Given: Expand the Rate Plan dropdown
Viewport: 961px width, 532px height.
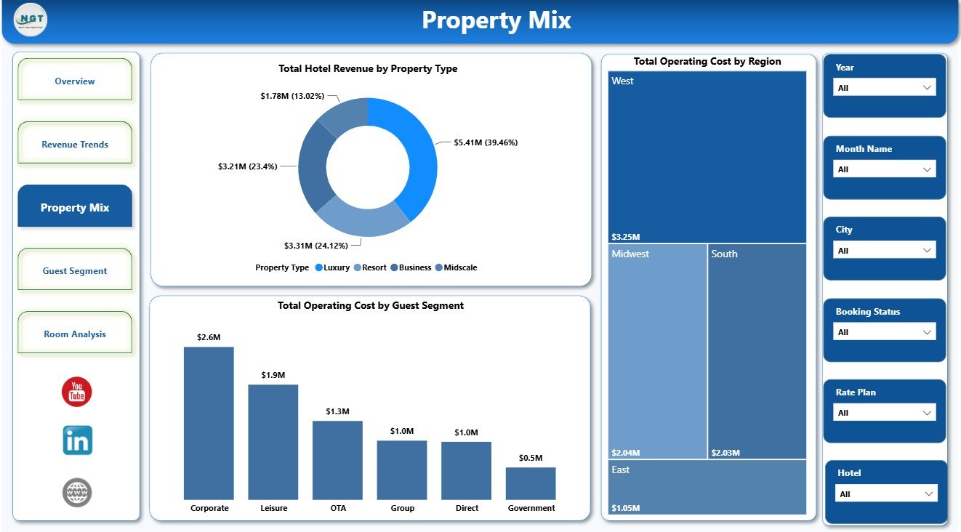Looking at the screenshot, I should [884, 412].
